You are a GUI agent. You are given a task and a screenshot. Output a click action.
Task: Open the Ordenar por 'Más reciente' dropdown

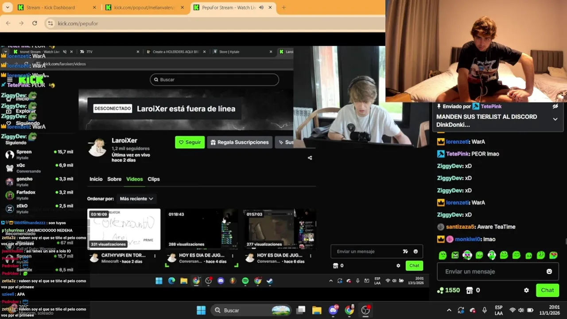click(x=136, y=198)
